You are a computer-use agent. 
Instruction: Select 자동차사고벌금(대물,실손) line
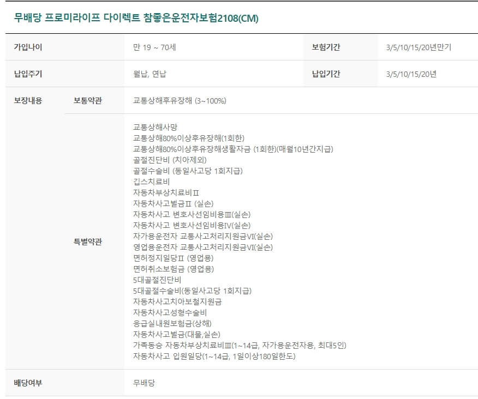coord(177,335)
